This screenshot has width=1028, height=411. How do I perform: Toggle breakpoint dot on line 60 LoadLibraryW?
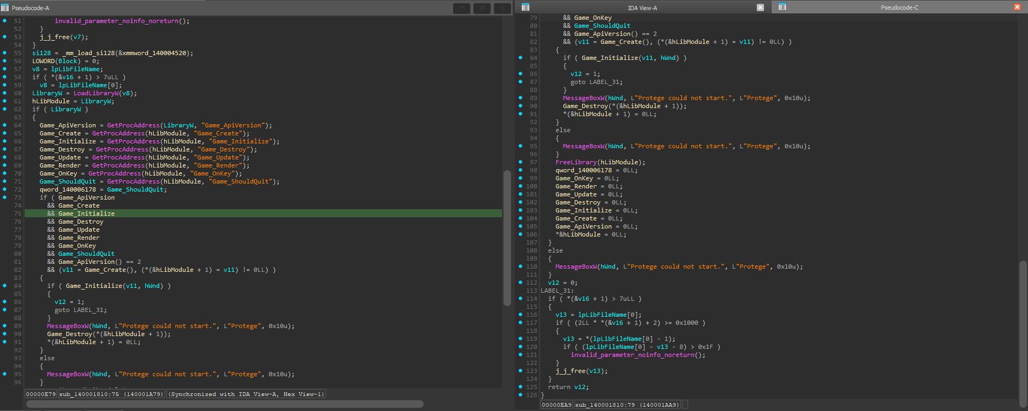click(x=5, y=93)
